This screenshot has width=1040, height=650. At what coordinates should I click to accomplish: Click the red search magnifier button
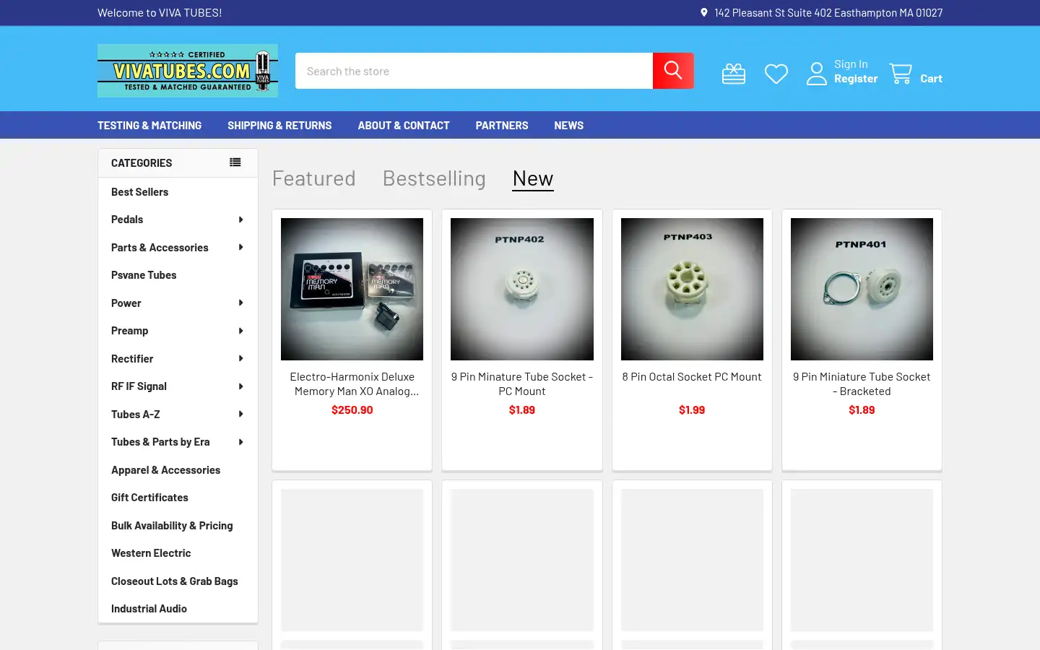tap(673, 71)
